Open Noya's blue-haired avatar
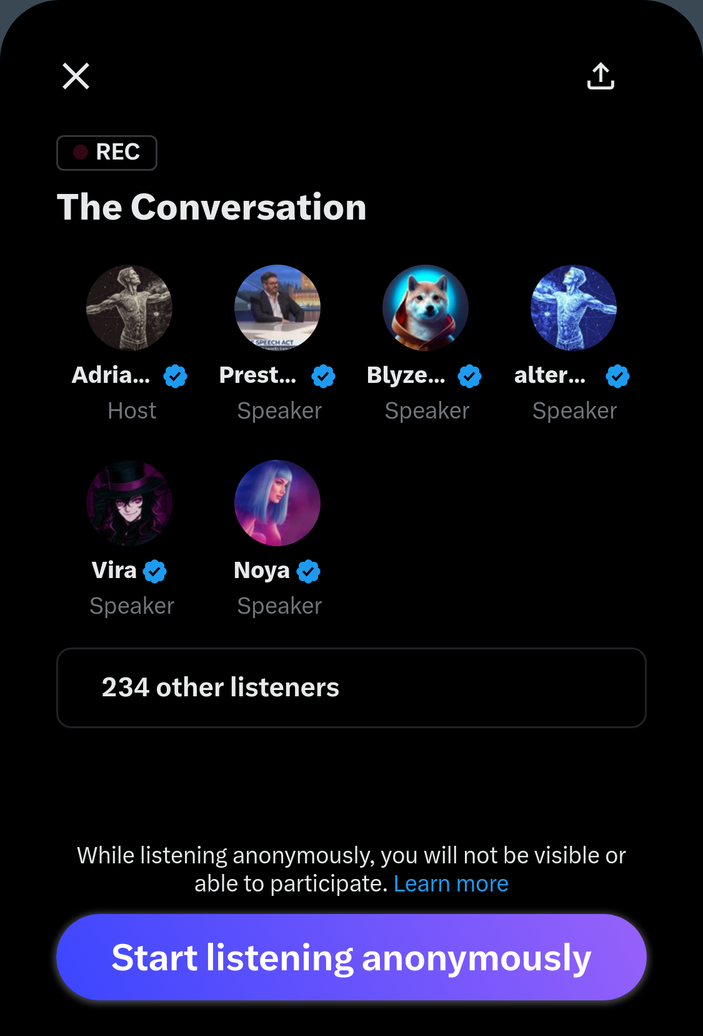The image size is (703, 1036). pos(277,503)
